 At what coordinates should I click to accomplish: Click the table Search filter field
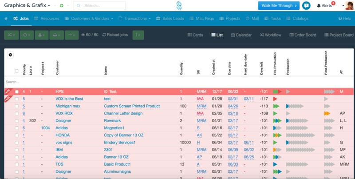[179, 82]
